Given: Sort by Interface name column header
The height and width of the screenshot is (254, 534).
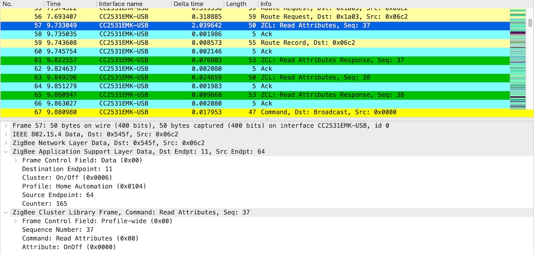Looking at the screenshot, I should [x=134, y=4].
